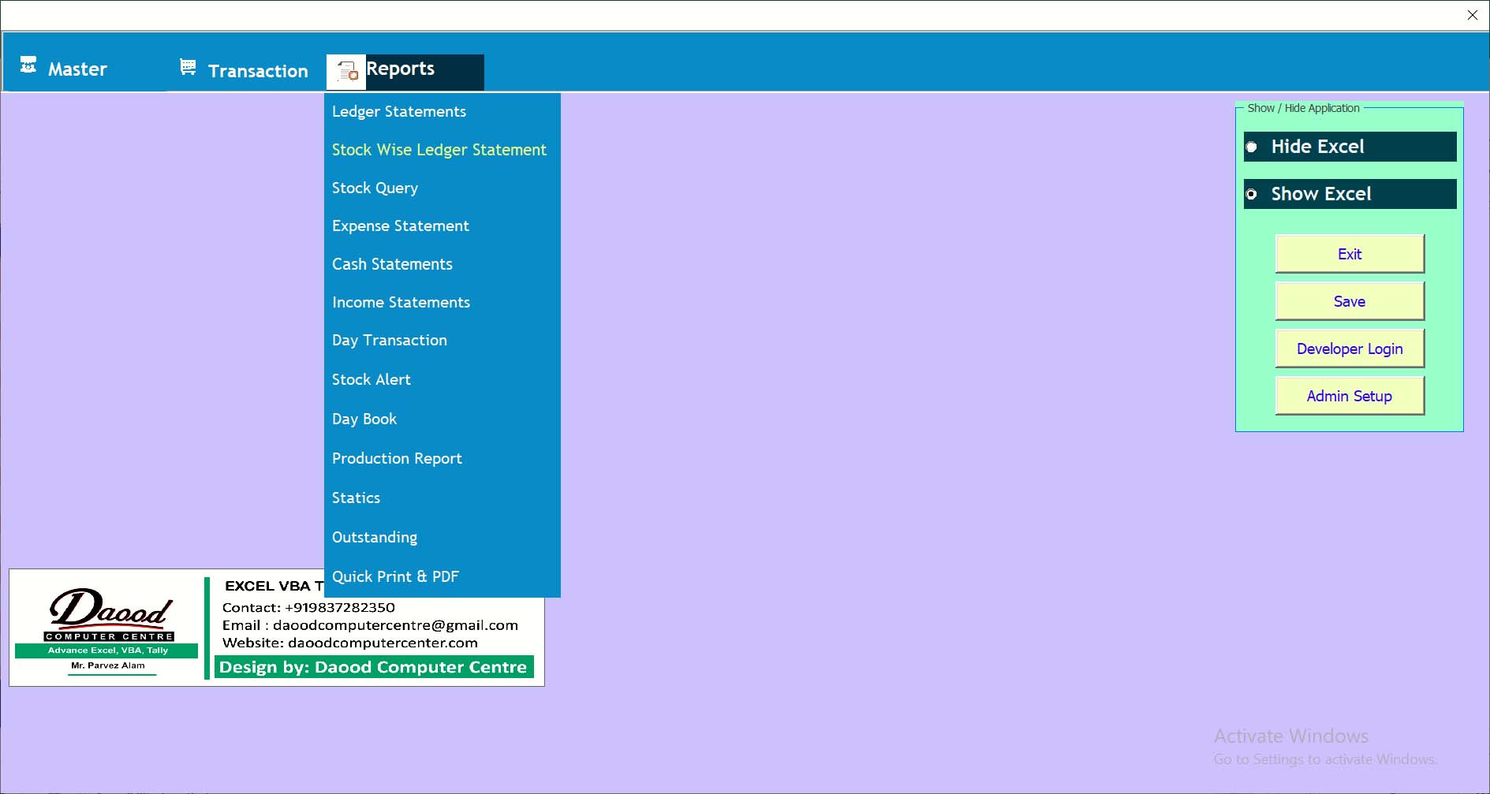
Task: Select the Show Excel radio button
Action: (1252, 194)
